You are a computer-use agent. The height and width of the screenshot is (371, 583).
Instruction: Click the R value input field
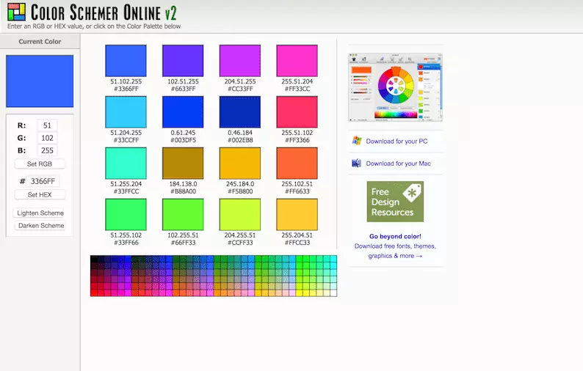pos(47,125)
